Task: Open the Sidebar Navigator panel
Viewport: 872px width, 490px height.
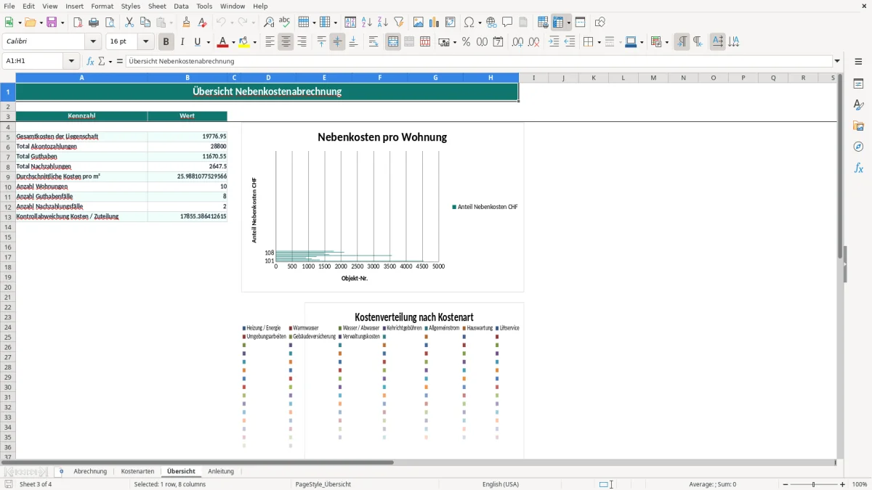Action: coord(859,147)
